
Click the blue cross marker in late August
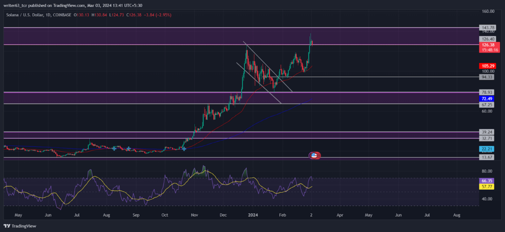(129, 148)
